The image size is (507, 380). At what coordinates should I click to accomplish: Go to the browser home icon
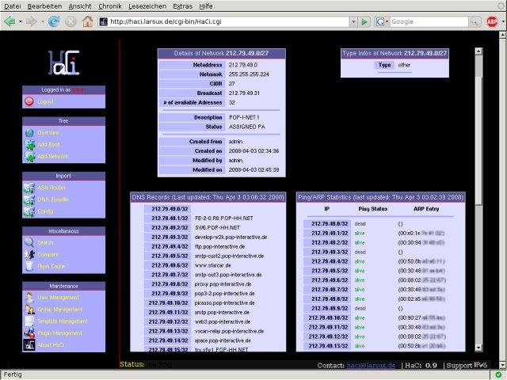(x=87, y=21)
